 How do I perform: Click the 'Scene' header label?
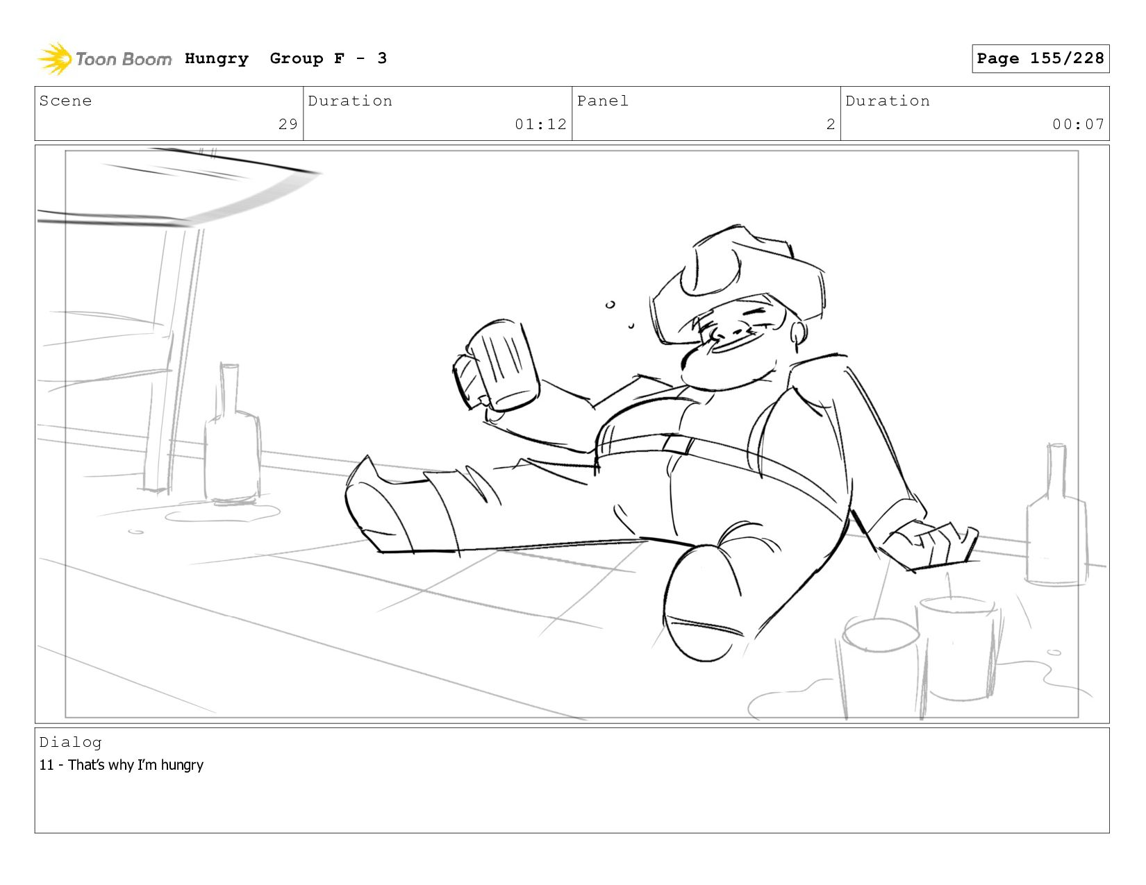tap(65, 101)
